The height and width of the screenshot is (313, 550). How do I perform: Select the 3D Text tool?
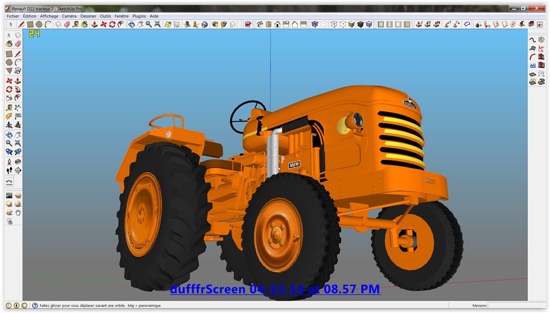coord(18,125)
